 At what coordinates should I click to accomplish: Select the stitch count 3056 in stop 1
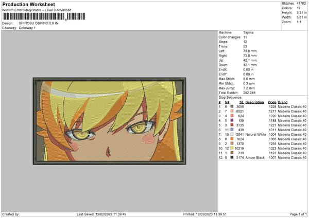tap(240, 106)
